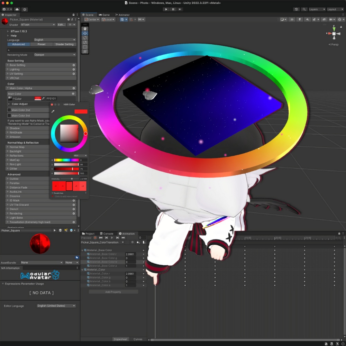Go to next keyframe in Animation
The width and height of the screenshot is (346, 346).
point(118,238)
